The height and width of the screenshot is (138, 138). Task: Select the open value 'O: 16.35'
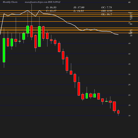tap(51, 7)
